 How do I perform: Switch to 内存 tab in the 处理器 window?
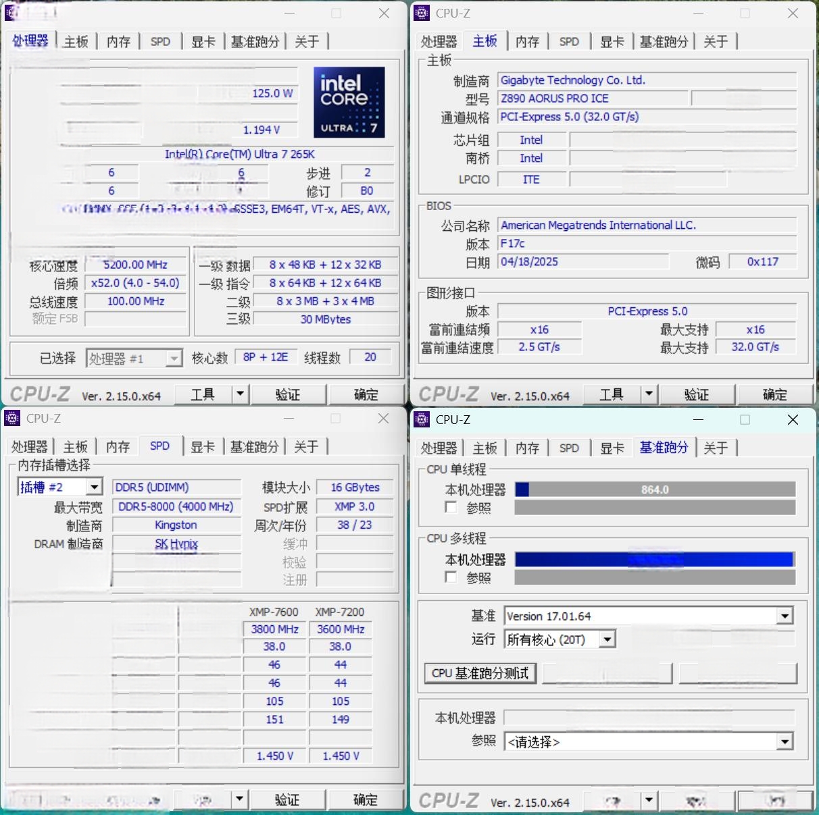tap(118, 42)
